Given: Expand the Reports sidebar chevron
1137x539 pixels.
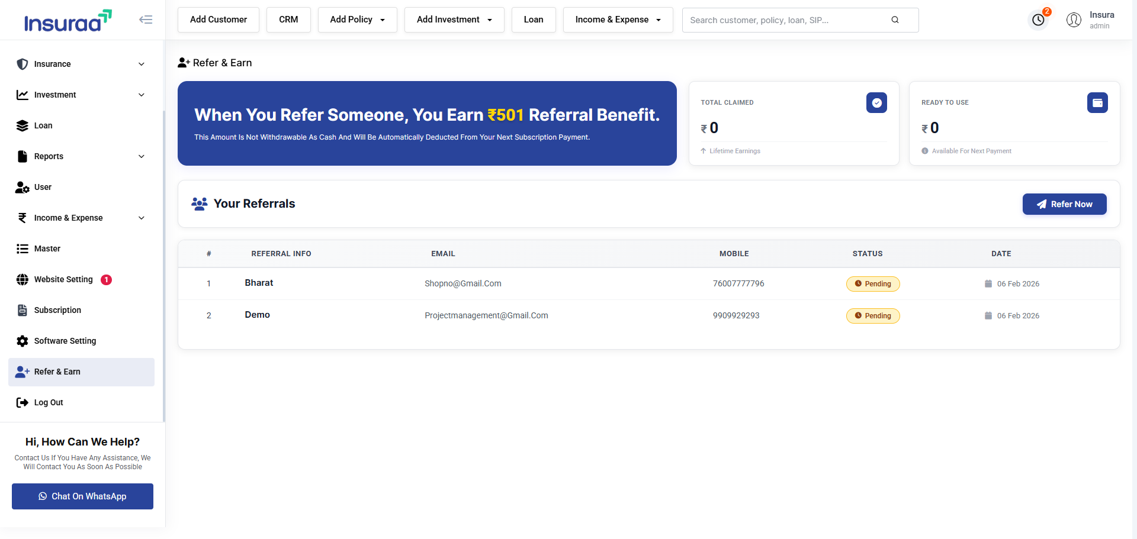Looking at the screenshot, I should click(x=142, y=156).
